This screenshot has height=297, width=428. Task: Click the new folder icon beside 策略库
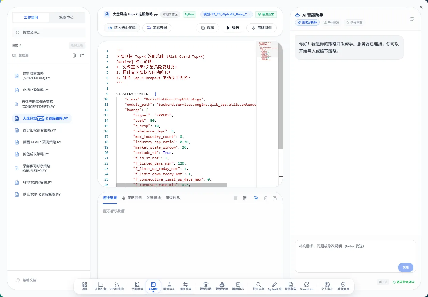click(x=82, y=56)
